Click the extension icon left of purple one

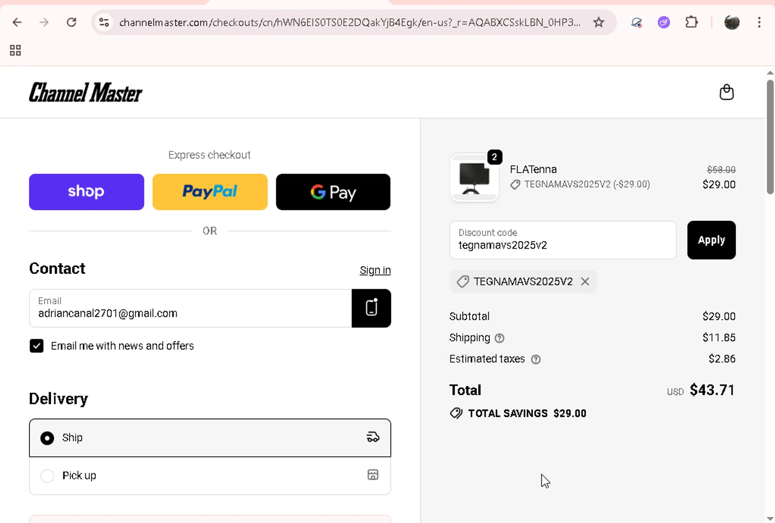pos(637,22)
